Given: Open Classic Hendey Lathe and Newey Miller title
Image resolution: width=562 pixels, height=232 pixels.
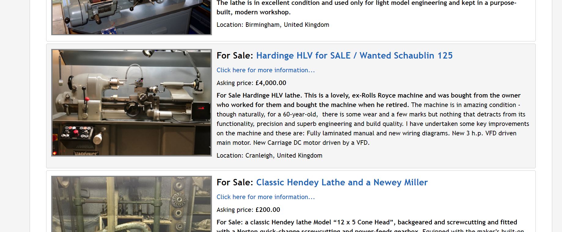Looking at the screenshot, I should 342,182.
